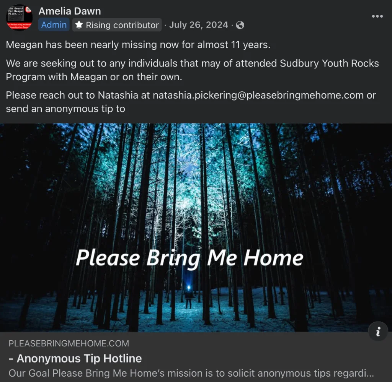The image size is (392, 382).
Task: Click the natashia.pickering email address
Action: pyautogui.click(x=258, y=95)
